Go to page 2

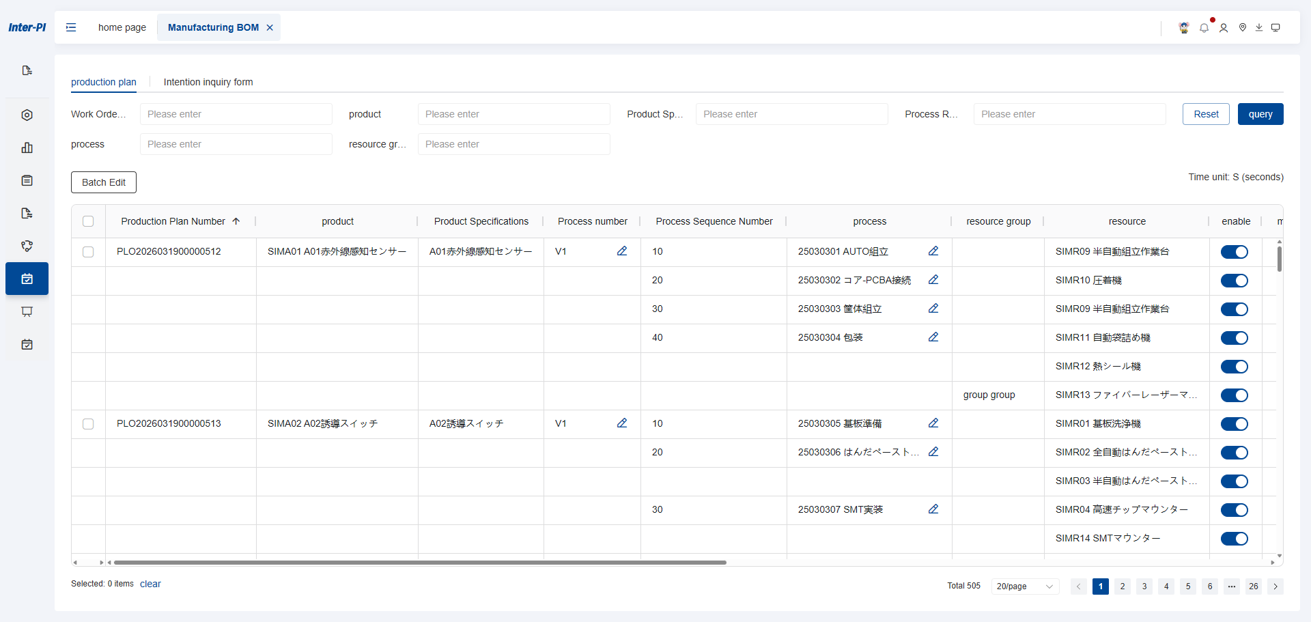(x=1123, y=586)
